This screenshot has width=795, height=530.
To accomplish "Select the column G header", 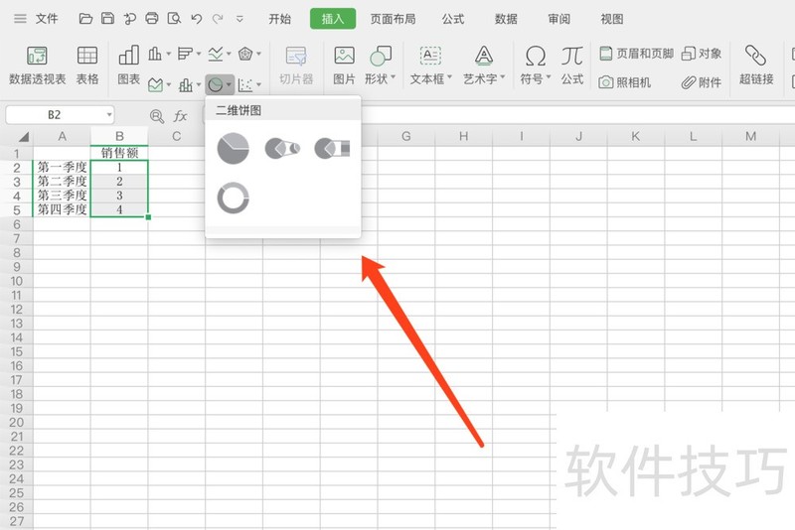I will [x=406, y=136].
